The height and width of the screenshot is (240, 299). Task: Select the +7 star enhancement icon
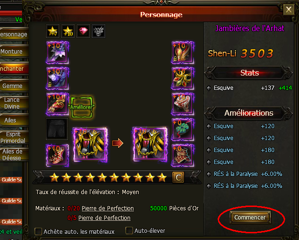53,31
